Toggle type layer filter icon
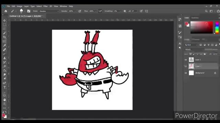The image size is (220, 123). point(209,45)
